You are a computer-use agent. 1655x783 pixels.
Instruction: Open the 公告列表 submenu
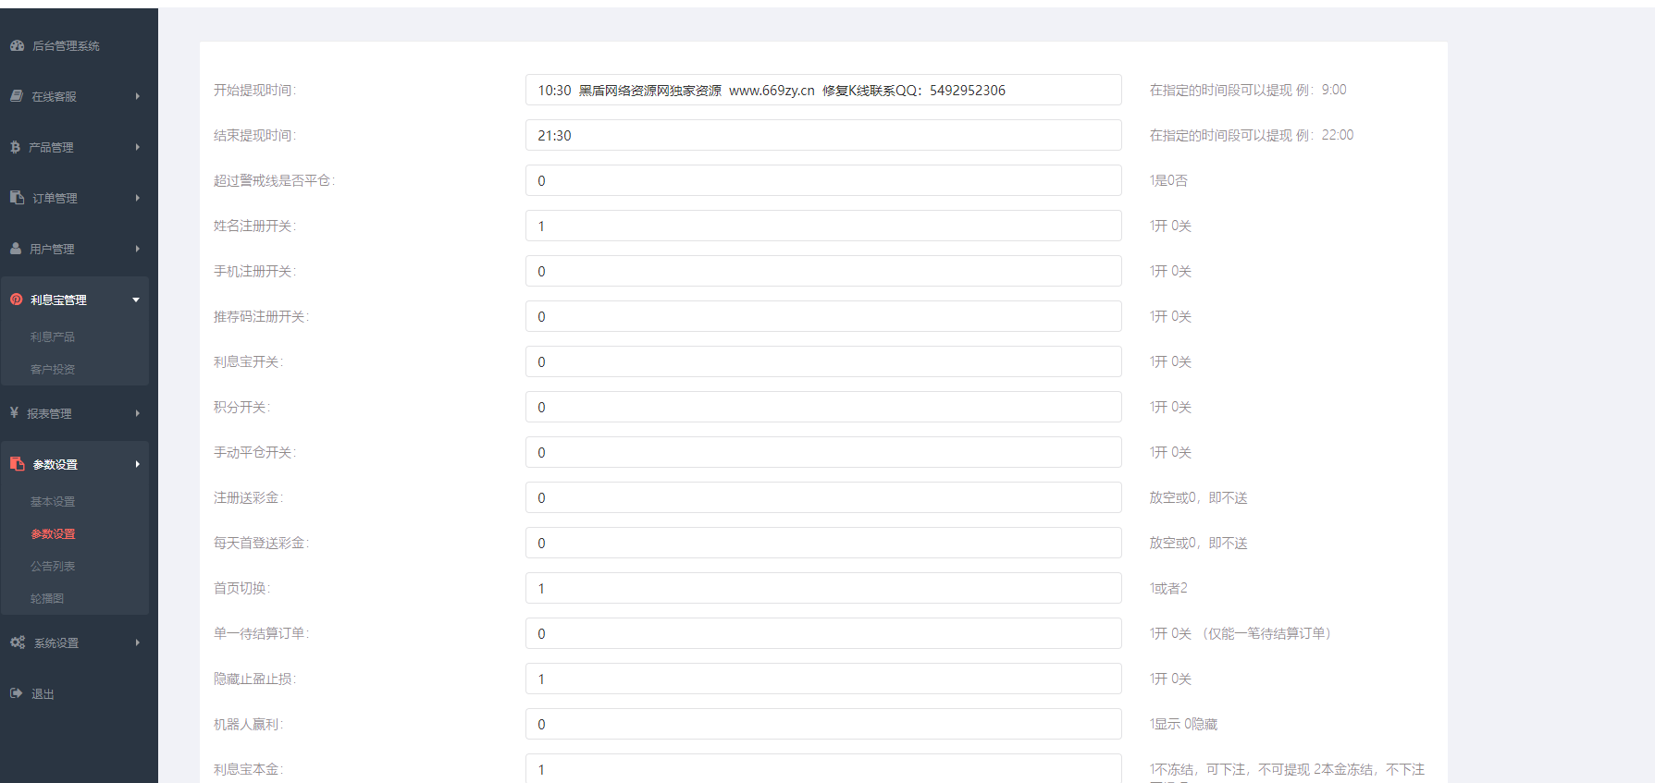tap(53, 566)
